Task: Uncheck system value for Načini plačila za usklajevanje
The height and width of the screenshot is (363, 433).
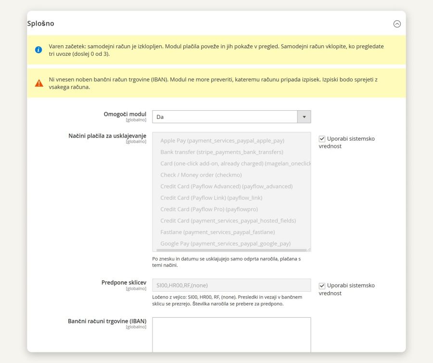Action: [x=322, y=139]
